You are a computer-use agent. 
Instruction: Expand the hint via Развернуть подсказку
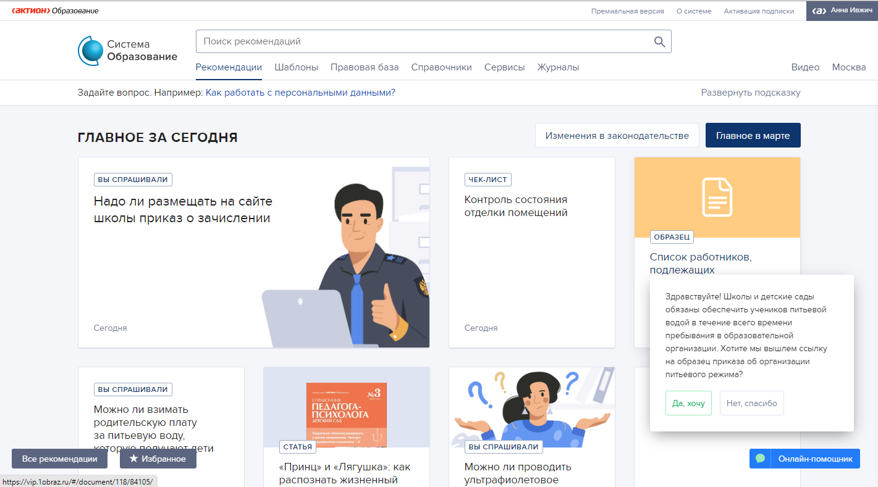coord(750,93)
